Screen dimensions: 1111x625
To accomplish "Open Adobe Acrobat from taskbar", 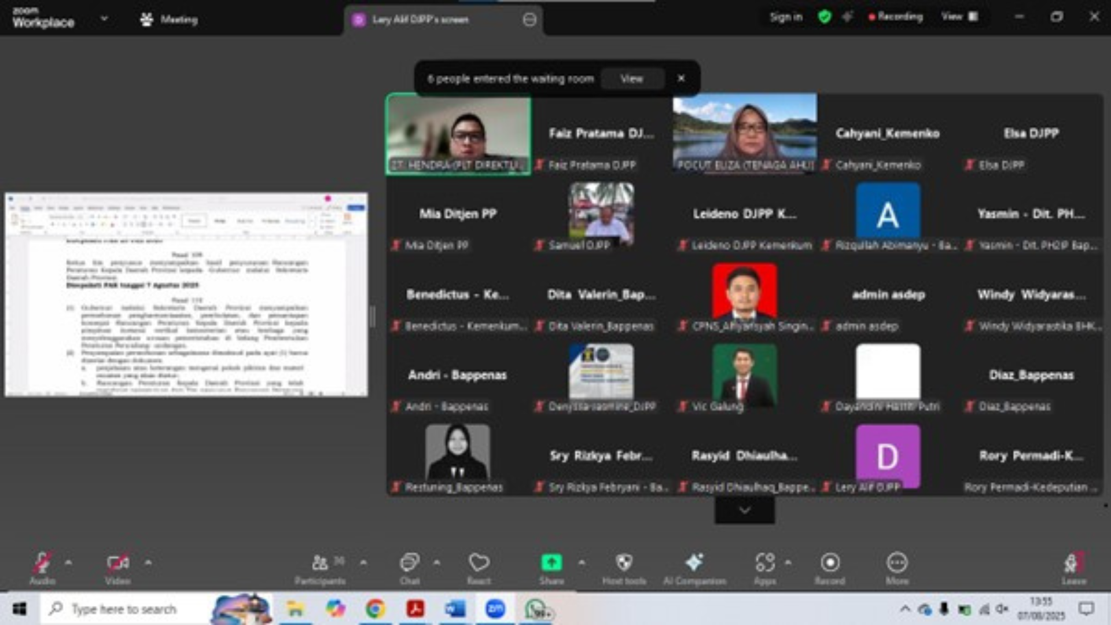I will 415,609.
